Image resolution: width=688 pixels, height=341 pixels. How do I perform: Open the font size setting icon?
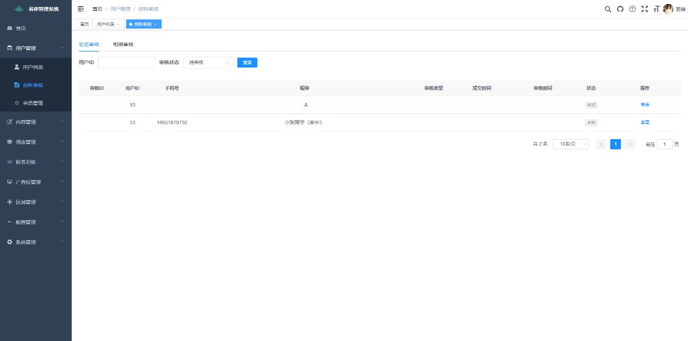656,9
